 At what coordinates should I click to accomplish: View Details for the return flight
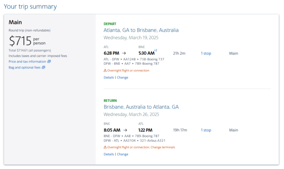[x=109, y=154]
